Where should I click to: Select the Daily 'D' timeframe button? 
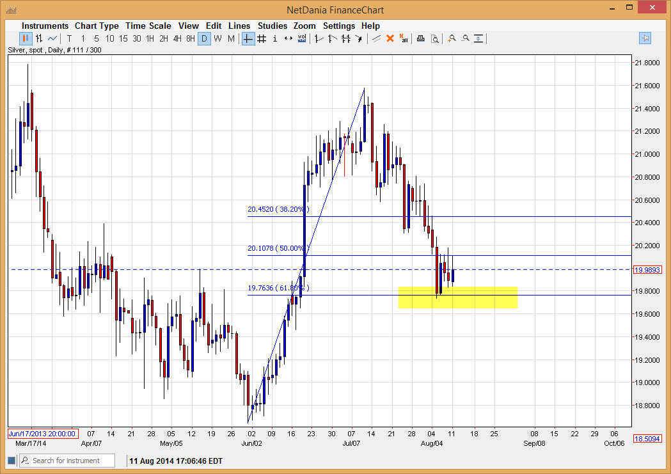(205, 38)
